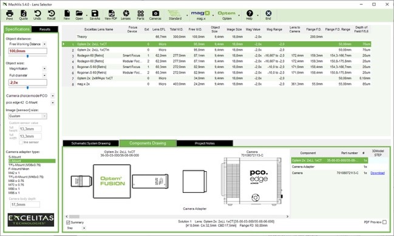
Task: Click the End toolbar icon
Action: pos(268,15)
